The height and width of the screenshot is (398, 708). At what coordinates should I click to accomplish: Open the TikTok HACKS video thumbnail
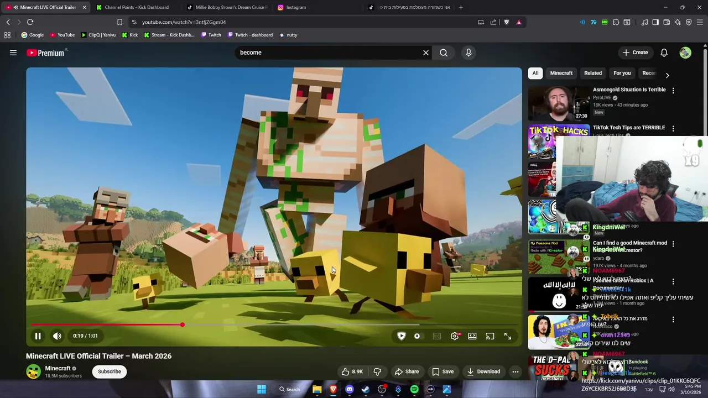559,142
